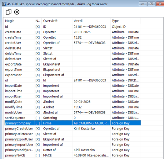
Task: Click the 46.39.00 Ikke-specialis... NACE value
Action: tap(91, 155)
